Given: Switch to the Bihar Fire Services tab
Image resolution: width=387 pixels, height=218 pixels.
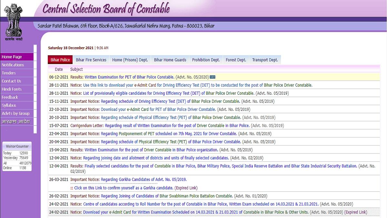Looking at the screenshot, I should point(91,60).
